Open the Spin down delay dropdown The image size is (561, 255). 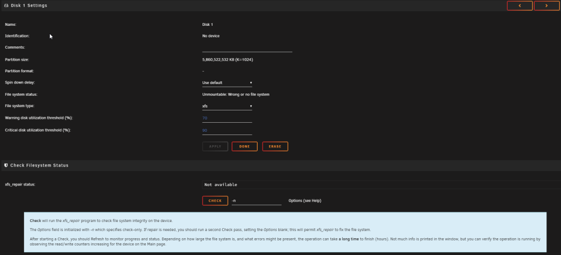[227, 82]
